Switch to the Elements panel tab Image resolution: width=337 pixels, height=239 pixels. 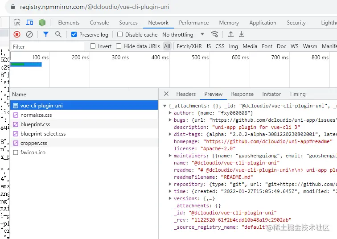click(69, 23)
